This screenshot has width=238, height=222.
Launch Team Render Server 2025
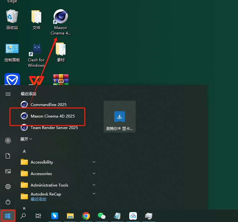coord(54,128)
